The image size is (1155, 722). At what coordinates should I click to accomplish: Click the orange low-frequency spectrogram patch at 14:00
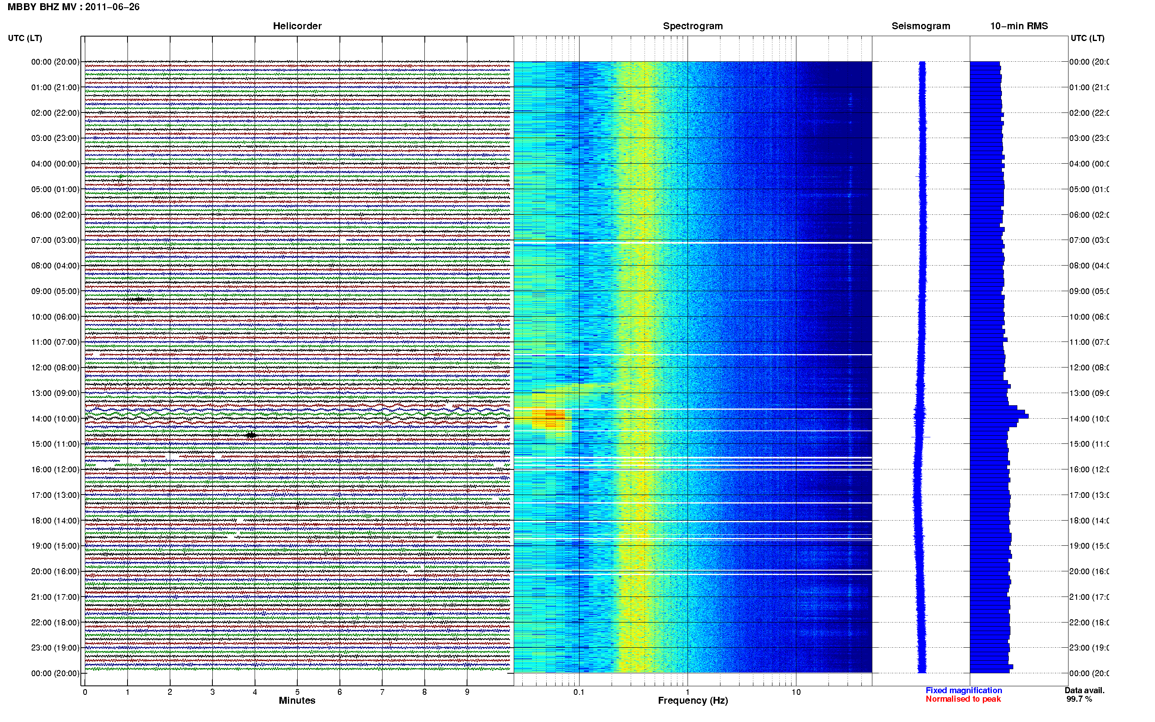(x=549, y=417)
